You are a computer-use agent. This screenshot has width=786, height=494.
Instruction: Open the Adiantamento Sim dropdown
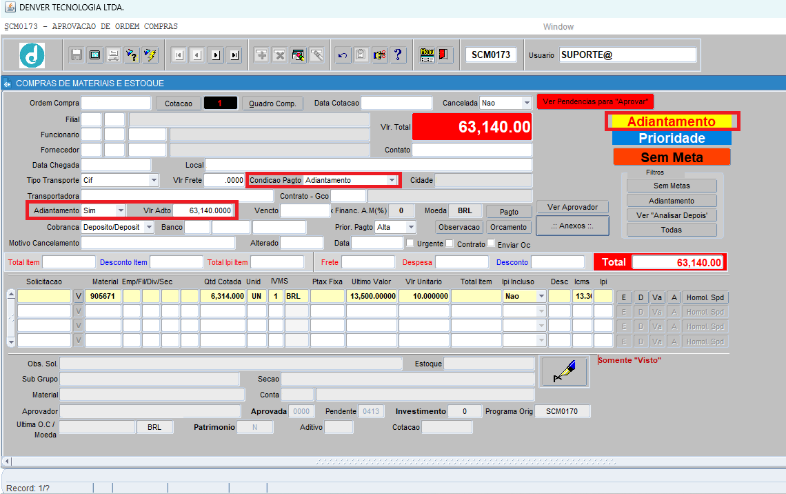[x=120, y=210]
